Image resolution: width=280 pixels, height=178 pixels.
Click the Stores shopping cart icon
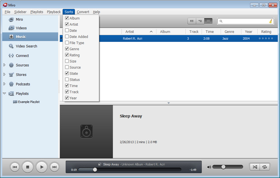click(x=11, y=74)
